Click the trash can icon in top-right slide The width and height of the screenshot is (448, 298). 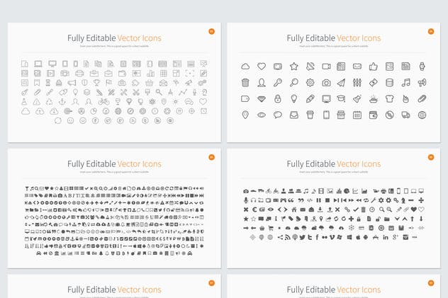[x=245, y=82]
